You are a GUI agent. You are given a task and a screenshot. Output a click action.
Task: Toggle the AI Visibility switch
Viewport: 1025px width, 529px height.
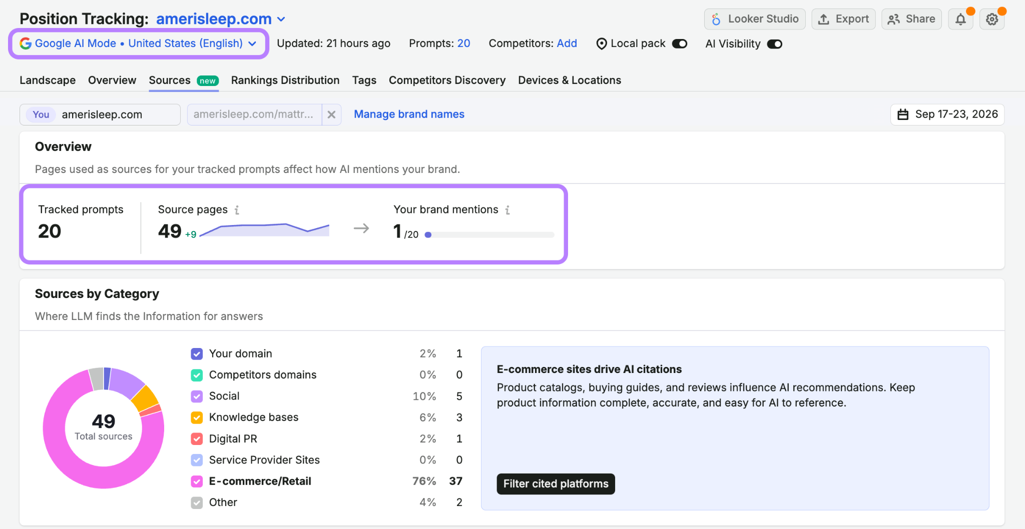click(x=775, y=44)
